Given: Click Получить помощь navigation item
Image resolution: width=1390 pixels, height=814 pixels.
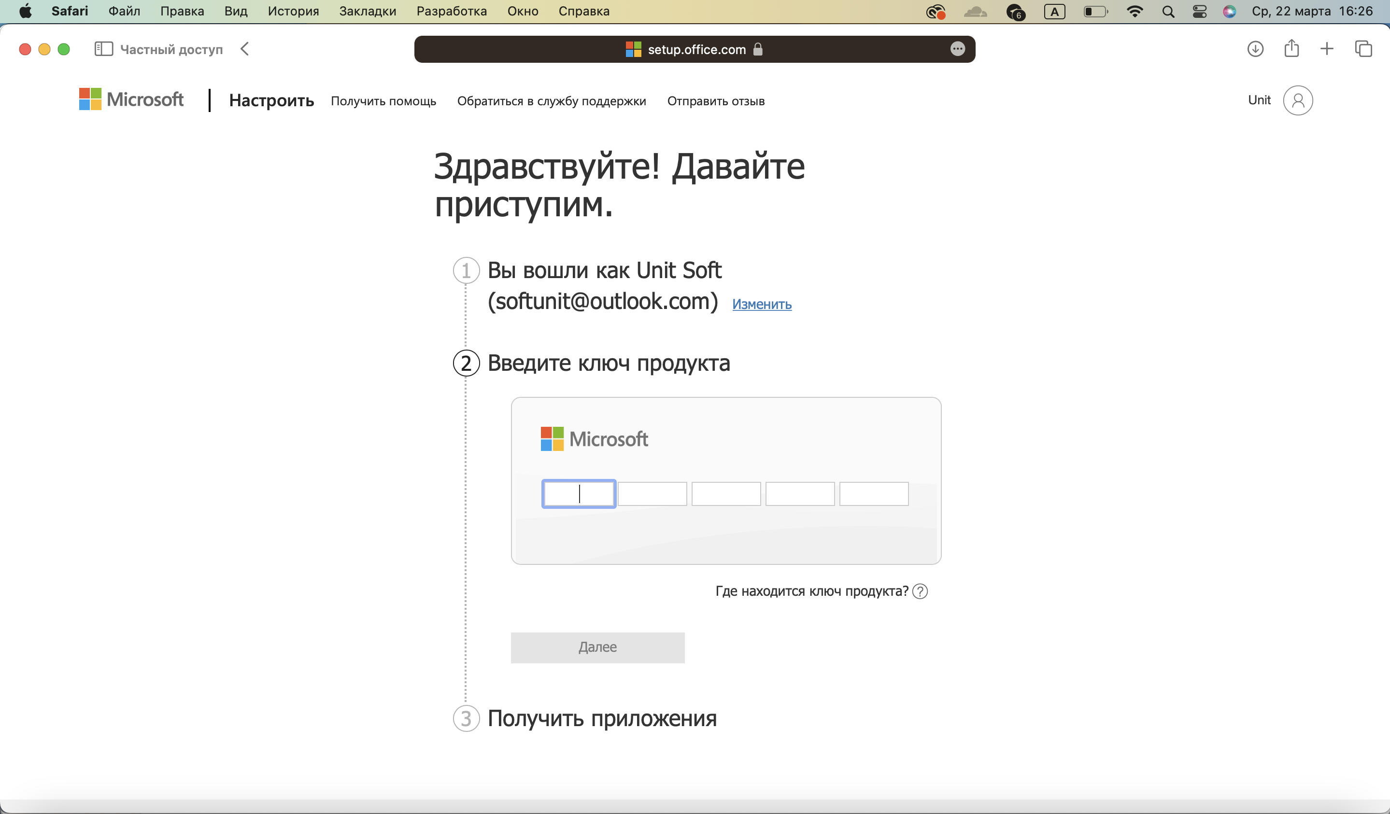Looking at the screenshot, I should coord(383,101).
